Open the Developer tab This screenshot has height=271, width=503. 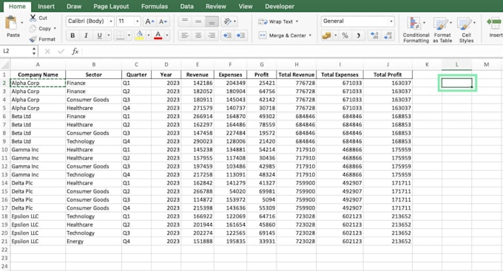(280, 7)
